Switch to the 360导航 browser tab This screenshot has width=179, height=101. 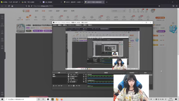10,2
